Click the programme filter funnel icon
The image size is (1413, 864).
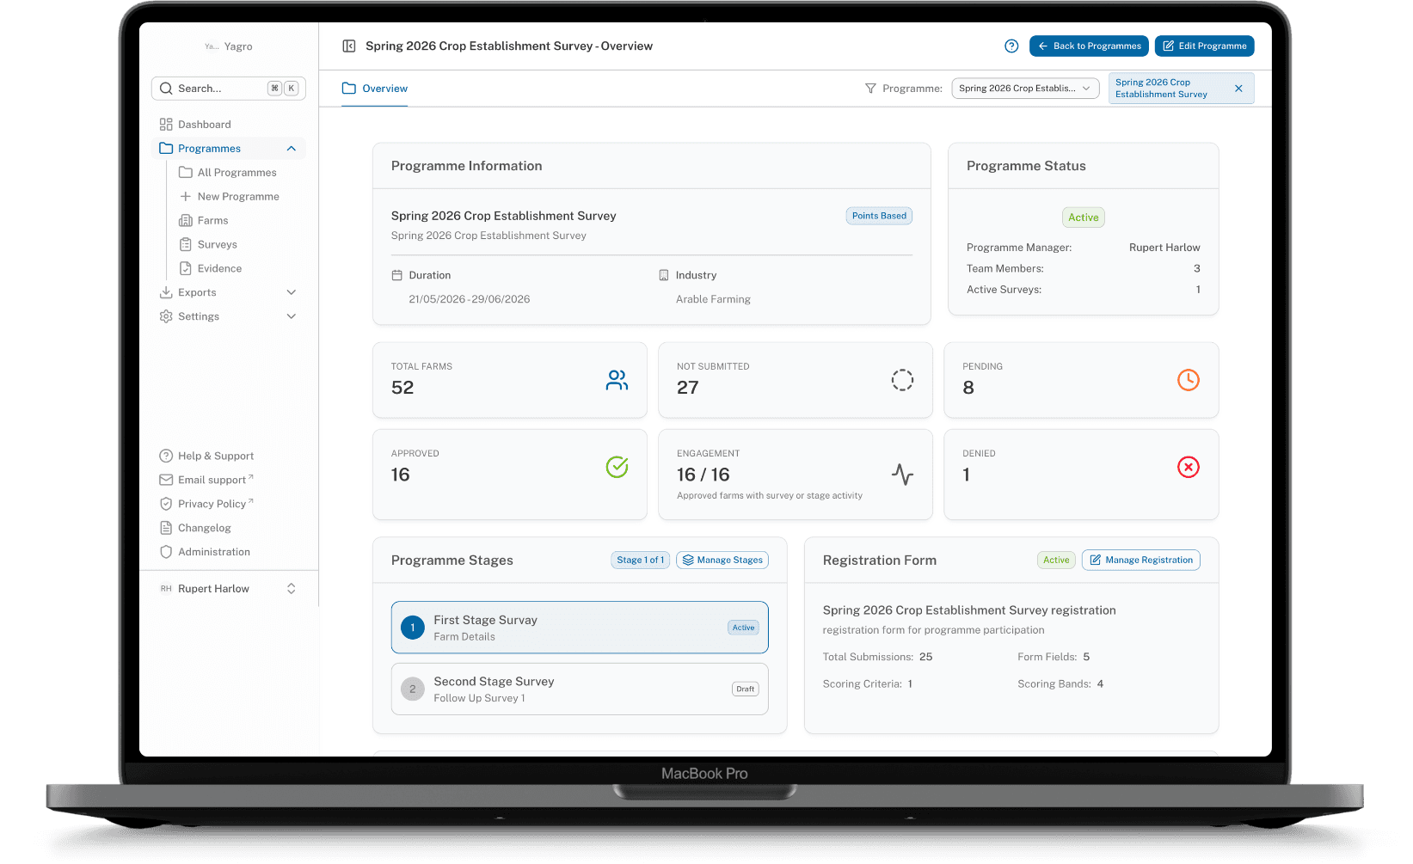[870, 89]
